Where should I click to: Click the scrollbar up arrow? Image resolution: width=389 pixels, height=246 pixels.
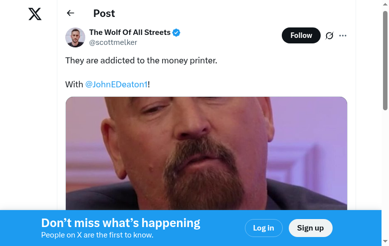tap(385, 4)
